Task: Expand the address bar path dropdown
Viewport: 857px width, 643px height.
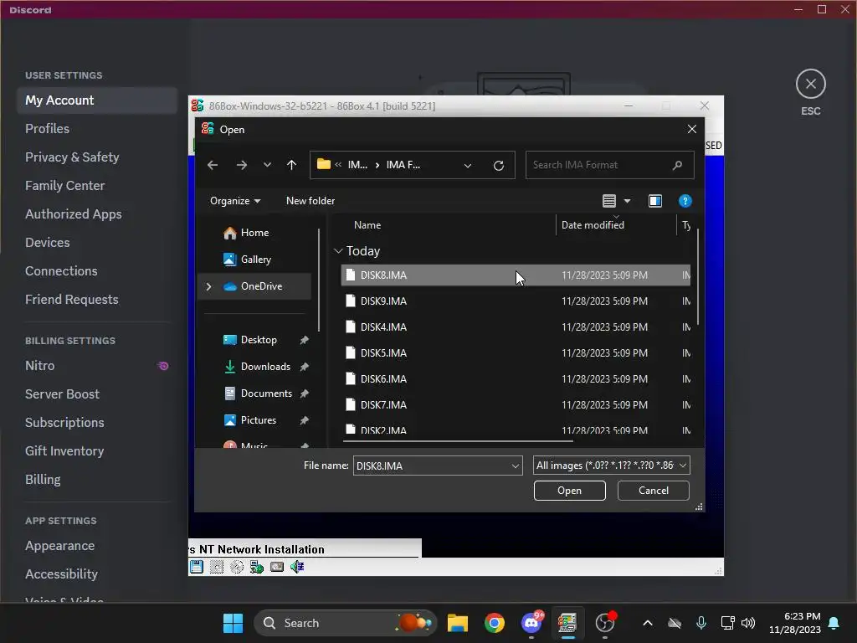Action: (x=467, y=166)
